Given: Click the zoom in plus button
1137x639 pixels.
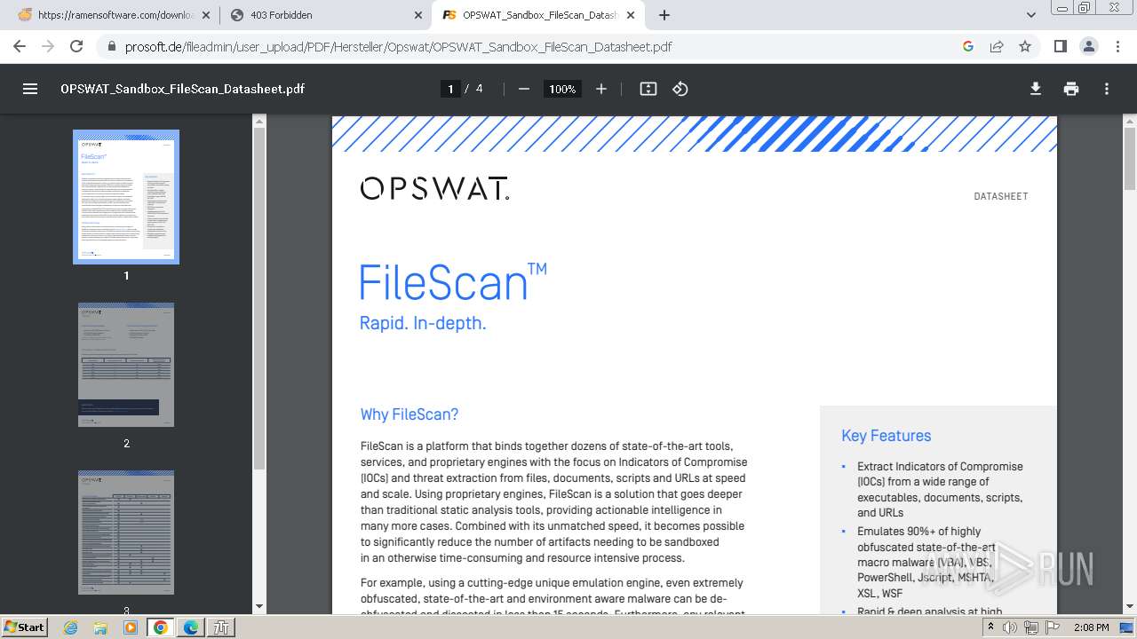Looking at the screenshot, I should (601, 89).
